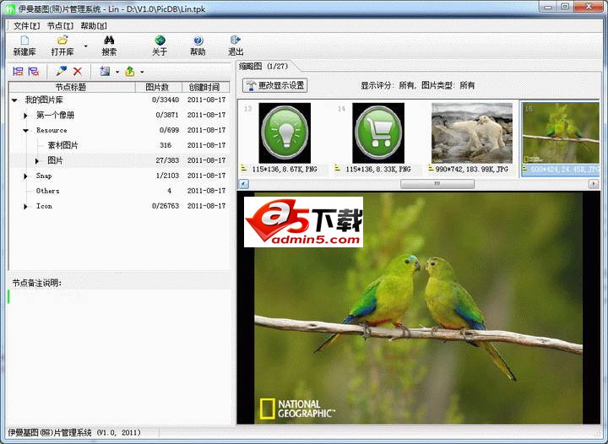
Task: Click the edit node pencil icon
Action: pos(61,71)
